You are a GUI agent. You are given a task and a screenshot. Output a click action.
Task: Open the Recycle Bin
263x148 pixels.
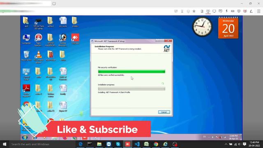pos(26,56)
